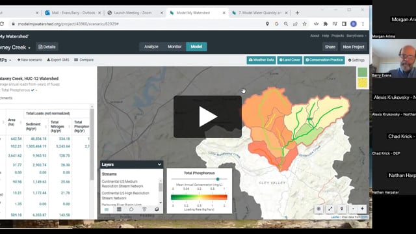Open the Basemaps layer tab icon
Screen dimensions: 416x234
click(157, 209)
